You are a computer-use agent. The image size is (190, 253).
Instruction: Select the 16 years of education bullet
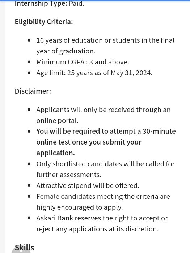pos(105,46)
